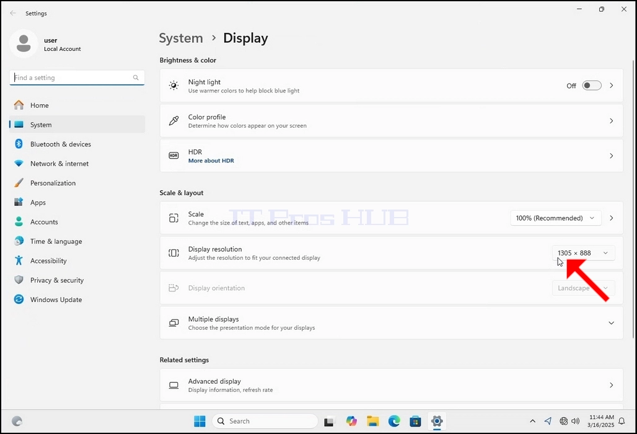Click the Bluetooth & devices sidebar icon
This screenshot has width=637, height=434.
point(19,144)
